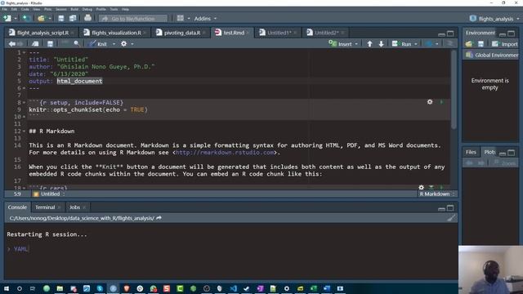This screenshot has width=523, height=294.
Task: Click the Load workspace icon in Environment pane
Action: point(469,44)
